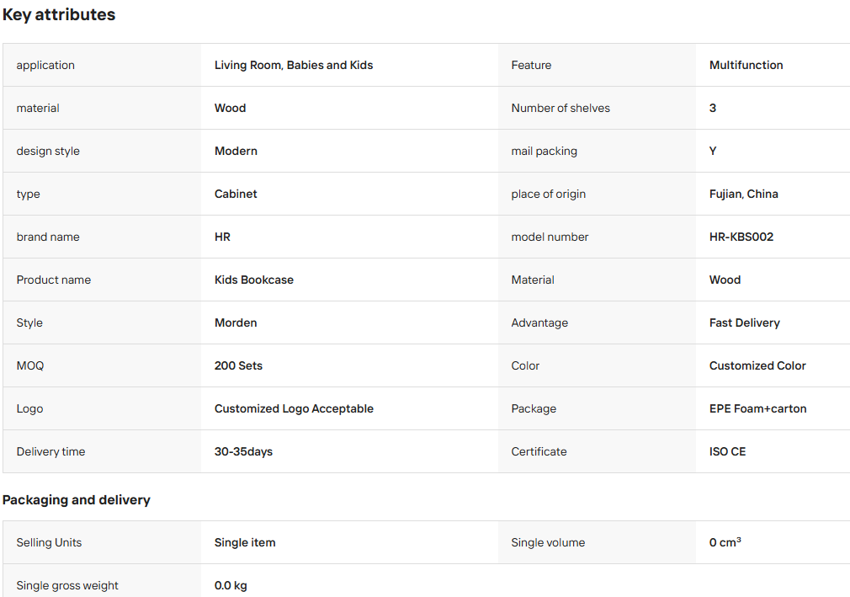This screenshot has width=850, height=597.
Task: Select the 200 Sets MOQ value
Action: pos(238,365)
